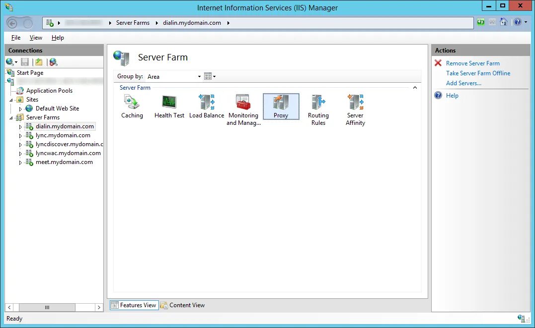Select meet.mydomain.com server farm
The width and height of the screenshot is (535, 328).
pos(64,162)
